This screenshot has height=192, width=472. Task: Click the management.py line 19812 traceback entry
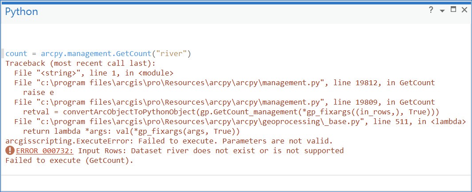tap(224, 83)
